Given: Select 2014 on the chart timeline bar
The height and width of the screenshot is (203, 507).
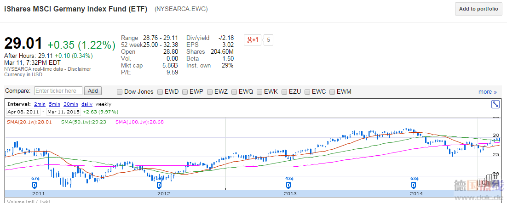Looking at the screenshot, I should coord(416,194).
